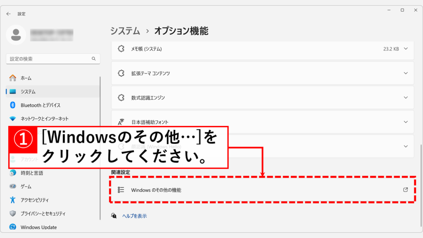Open Windows のその他の機能
Image resolution: width=423 pixels, height=238 pixels.
click(x=262, y=190)
